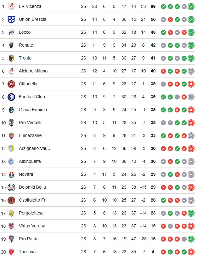Click the Pergolettese club badge
The width and height of the screenshot is (198, 263).
pos(11,213)
